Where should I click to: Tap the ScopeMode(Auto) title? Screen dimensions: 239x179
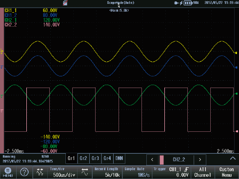point(120,2)
